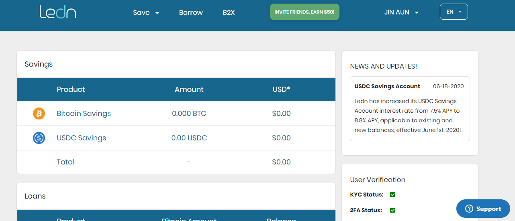
Task: Open USDC Savings product link
Action: point(82,138)
